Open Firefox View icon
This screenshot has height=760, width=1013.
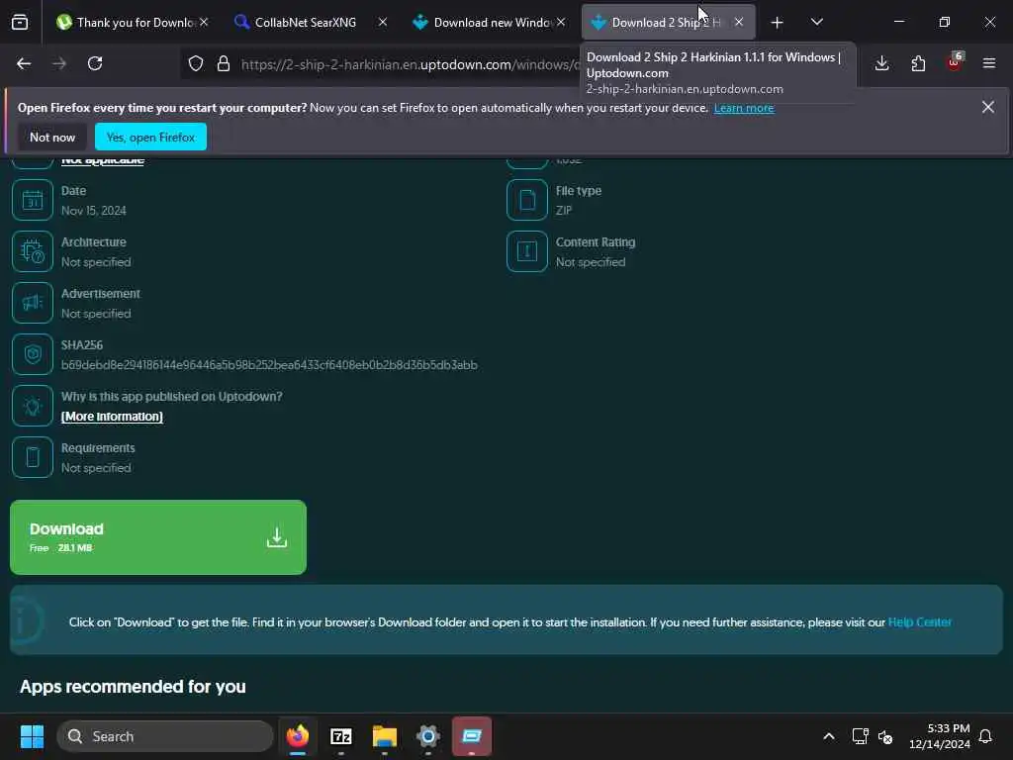click(x=20, y=22)
